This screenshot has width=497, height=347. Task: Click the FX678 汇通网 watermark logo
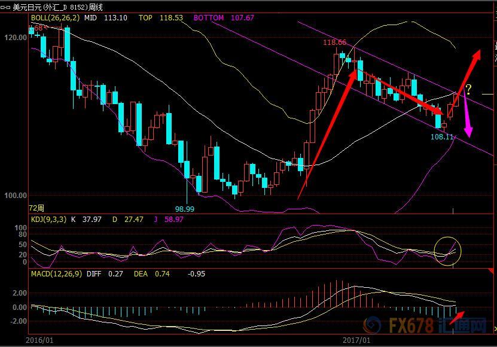(x=425, y=325)
